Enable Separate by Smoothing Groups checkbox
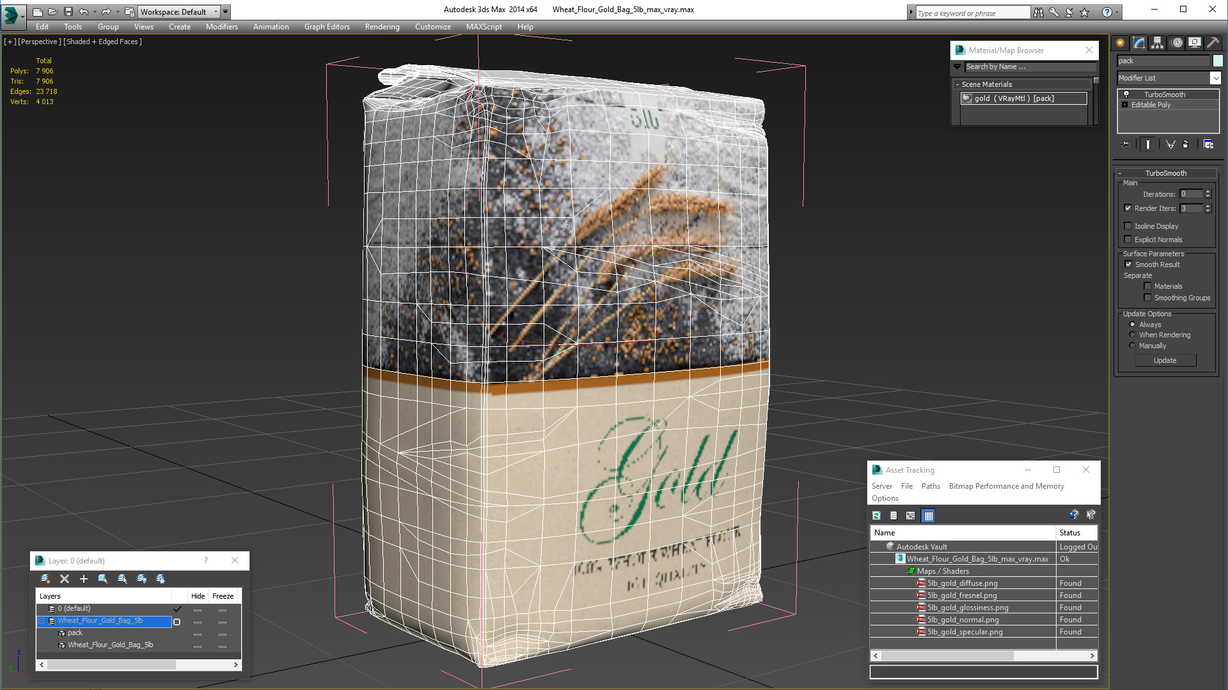 pyautogui.click(x=1147, y=297)
